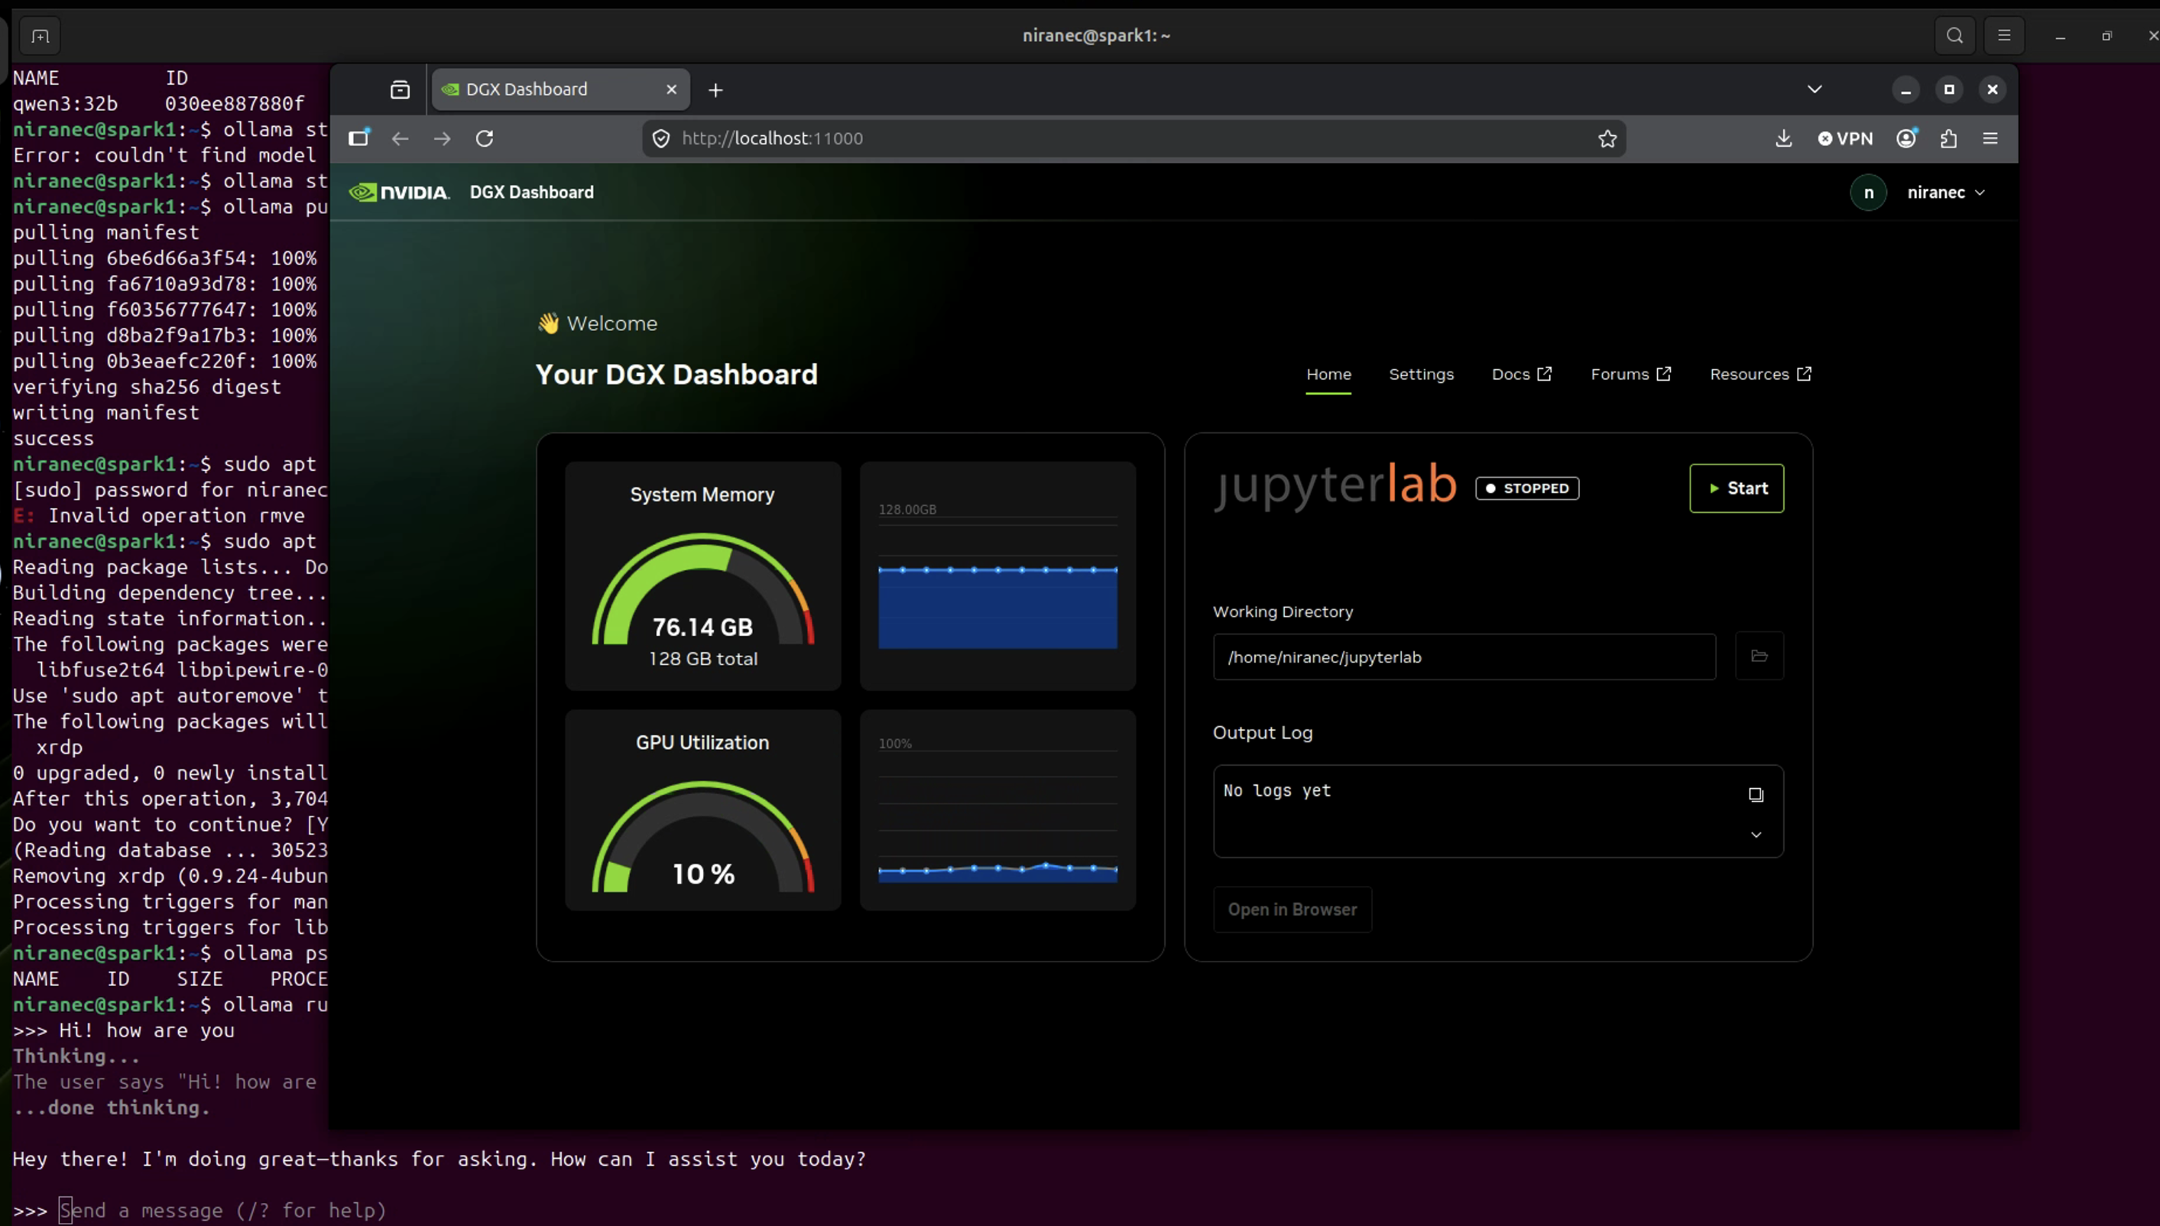
Task: Start JupyterLab with the Start button
Action: pos(1736,488)
